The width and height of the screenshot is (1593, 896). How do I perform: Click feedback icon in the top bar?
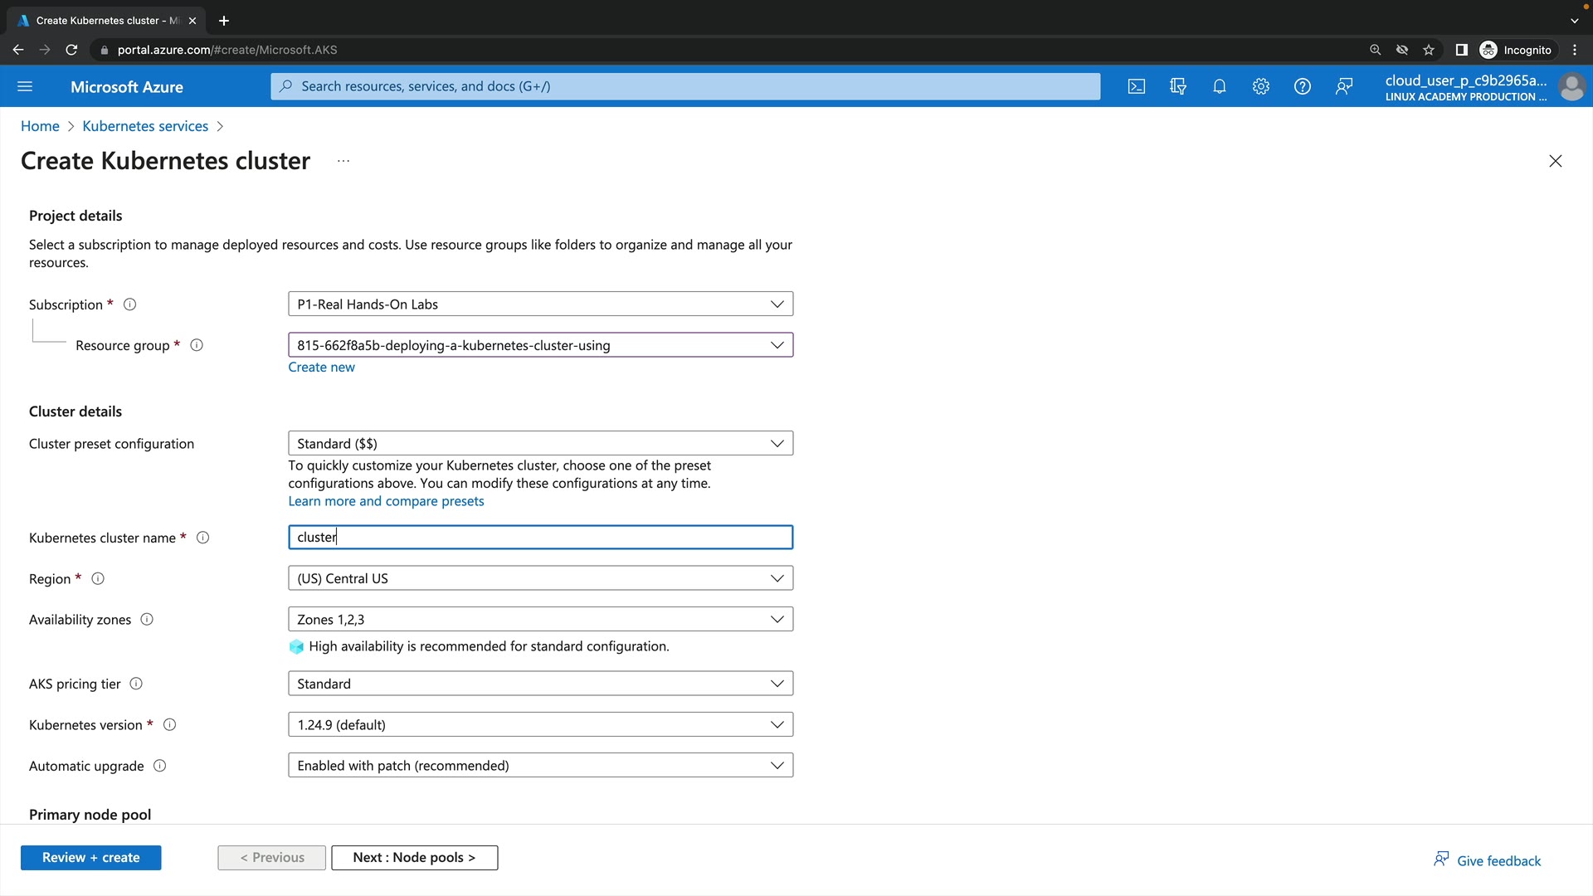click(1344, 86)
